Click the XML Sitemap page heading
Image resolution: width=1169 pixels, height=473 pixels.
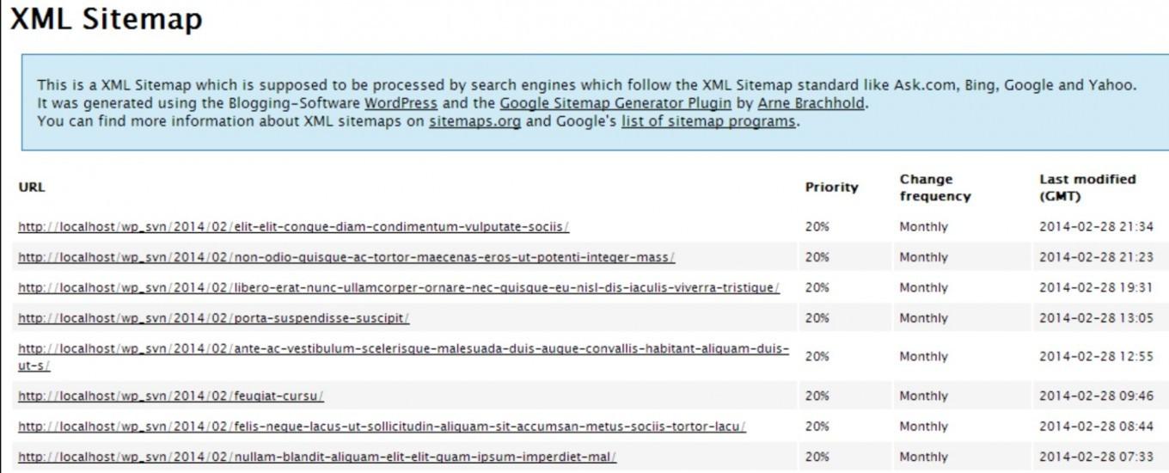click(107, 20)
